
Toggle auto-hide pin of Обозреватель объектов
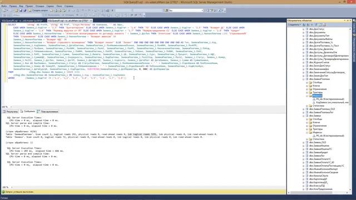[x=348, y=21]
